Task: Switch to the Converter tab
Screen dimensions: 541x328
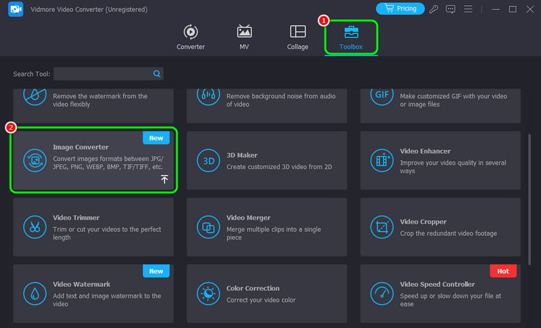Action: [x=191, y=38]
